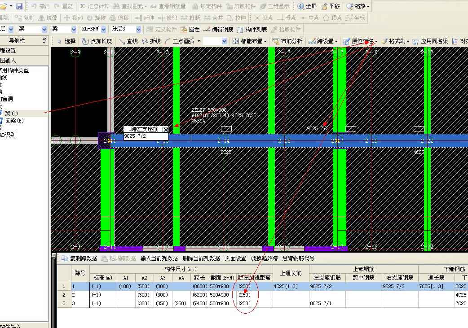The width and height of the screenshot is (468, 328).
Task: Select the 折线 polyline tool
Action: tap(151, 41)
